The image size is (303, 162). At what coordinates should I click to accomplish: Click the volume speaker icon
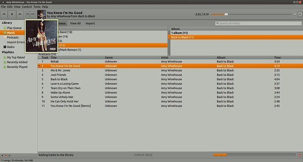295,14
